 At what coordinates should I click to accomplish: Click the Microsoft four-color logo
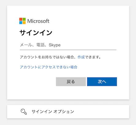22,21
